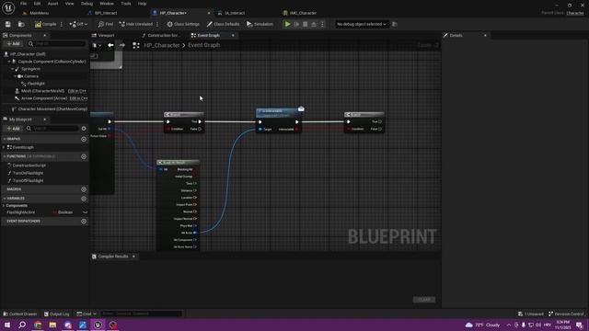Image resolution: width=589 pixels, height=331 pixels.
Task: Compile the blueprint
Action: (x=45, y=24)
